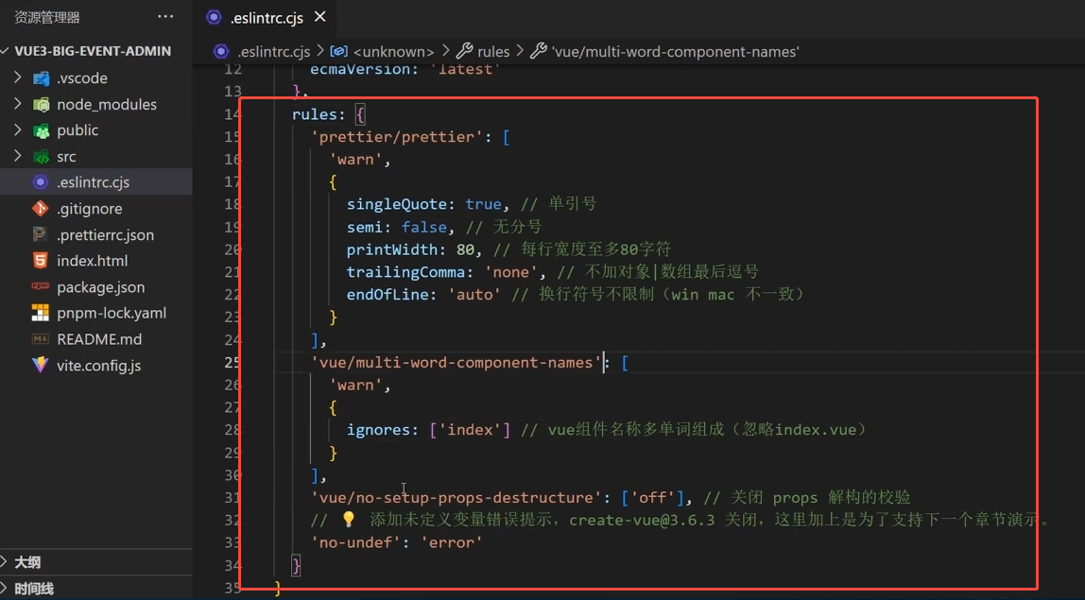The width and height of the screenshot is (1085, 600).
Task: Click the Prettier icon beside .prettierrc.json
Action: click(x=40, y=234)
